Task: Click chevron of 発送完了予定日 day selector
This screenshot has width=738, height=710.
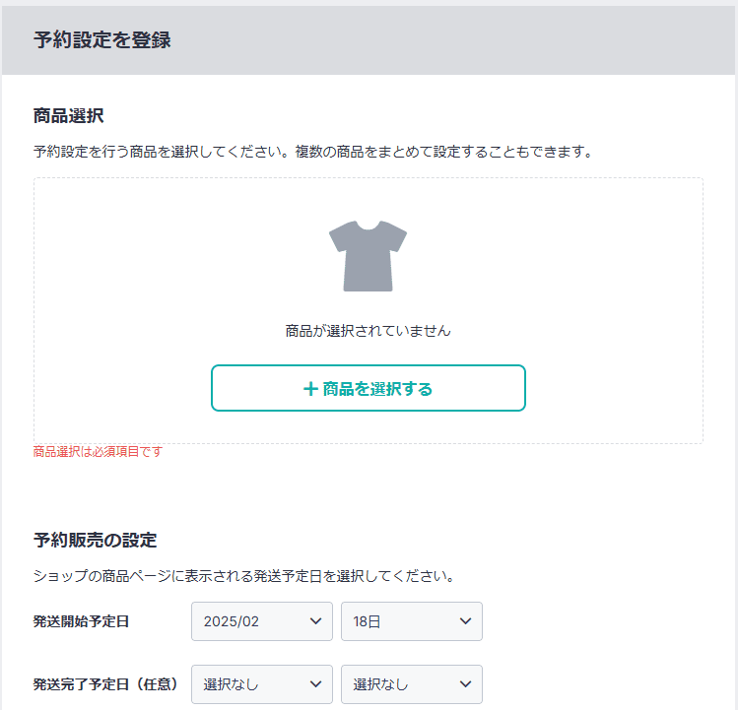Action: tap(465, 684)
